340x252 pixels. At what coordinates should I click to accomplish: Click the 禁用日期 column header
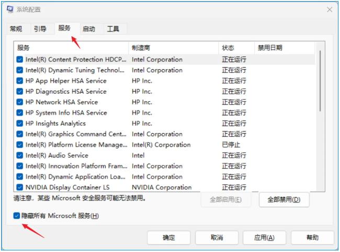coord(284,48)
